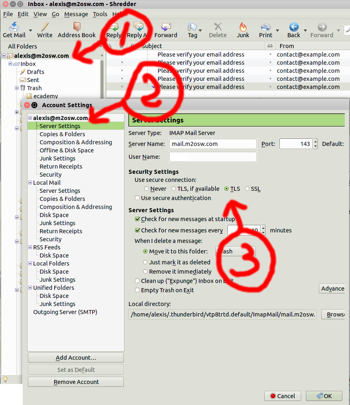Click the User Name field
The height and width of the screenshot is (405, 350).
(x=213, y=157)
